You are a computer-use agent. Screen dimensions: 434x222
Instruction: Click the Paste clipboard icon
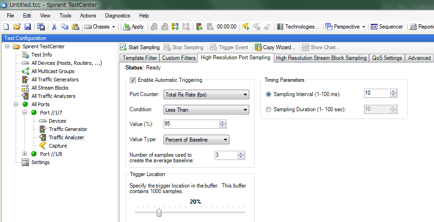[75, 27]
